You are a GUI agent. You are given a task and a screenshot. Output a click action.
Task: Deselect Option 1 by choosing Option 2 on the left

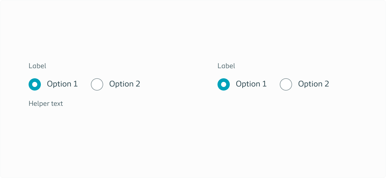tap(97, 84)
